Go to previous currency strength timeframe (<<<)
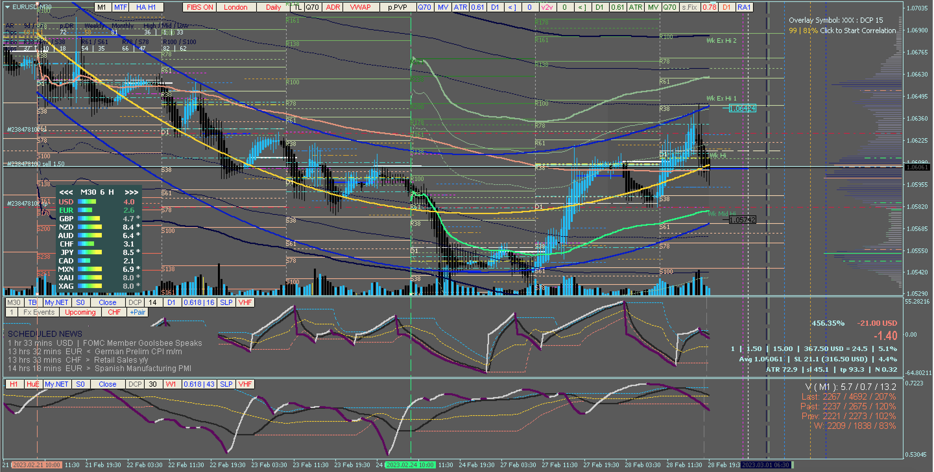This screenshot has height=472, width=934. point(66,192)
